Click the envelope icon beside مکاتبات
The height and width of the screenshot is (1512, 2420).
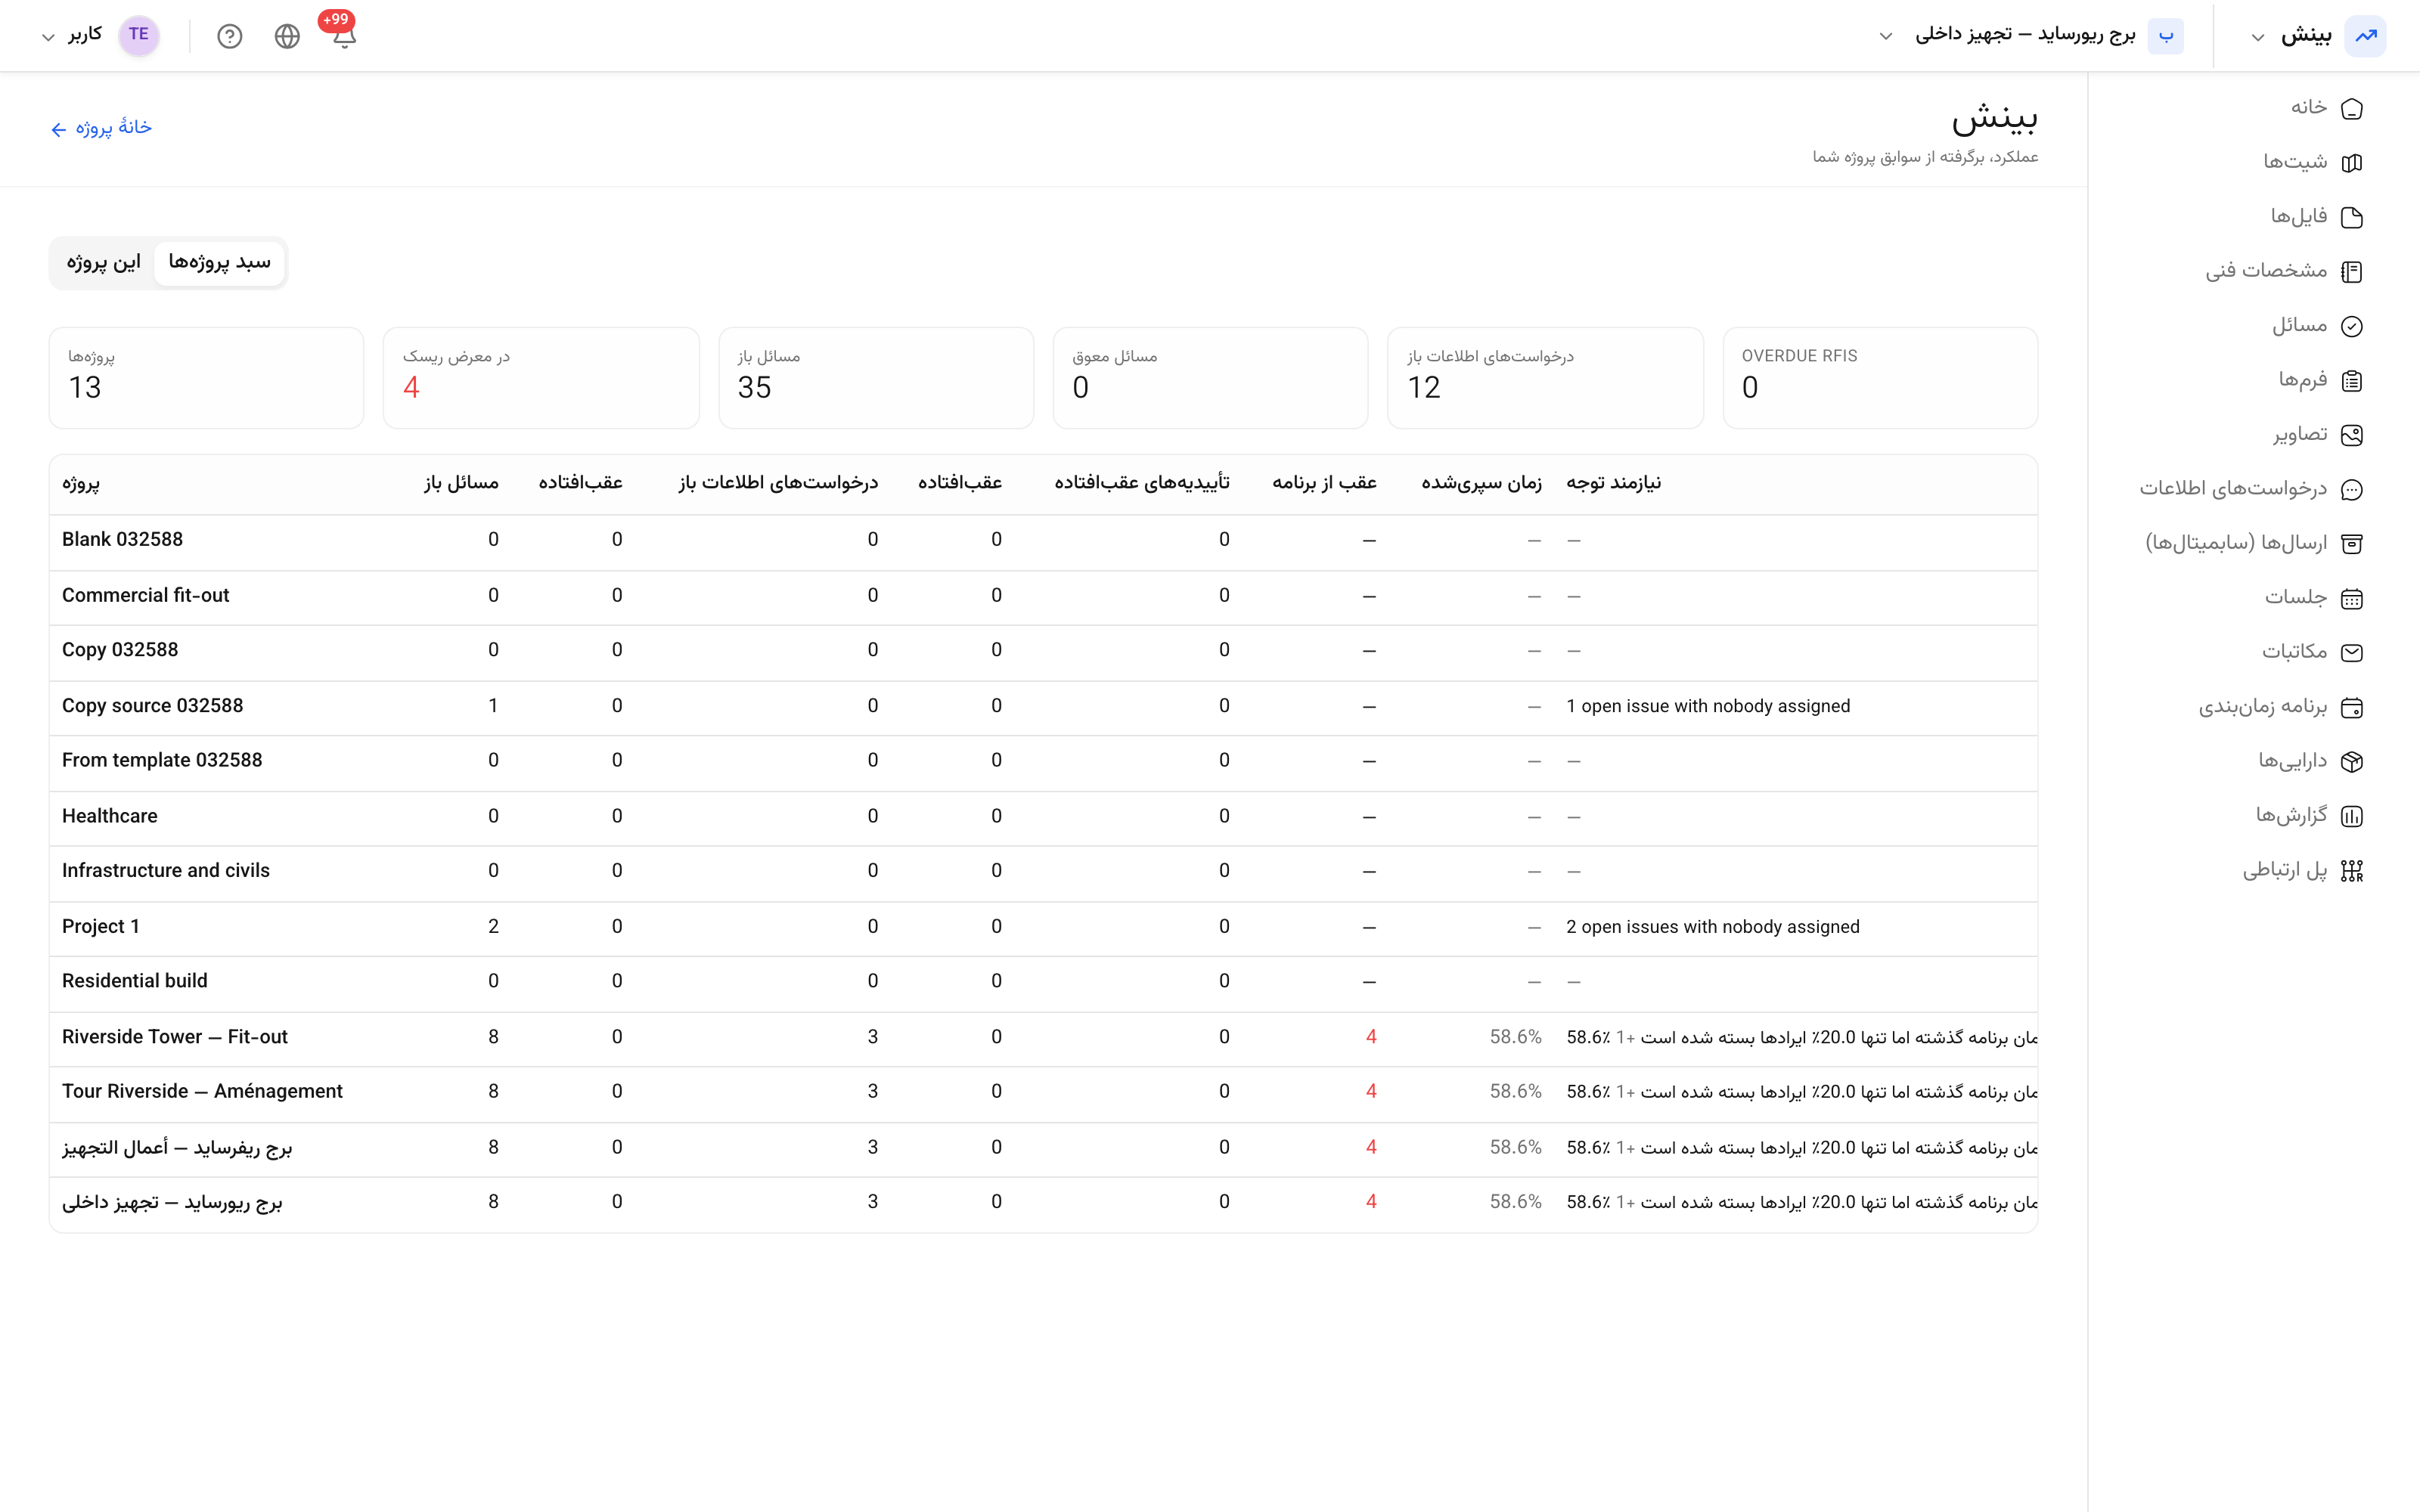tap(2352, 652)
